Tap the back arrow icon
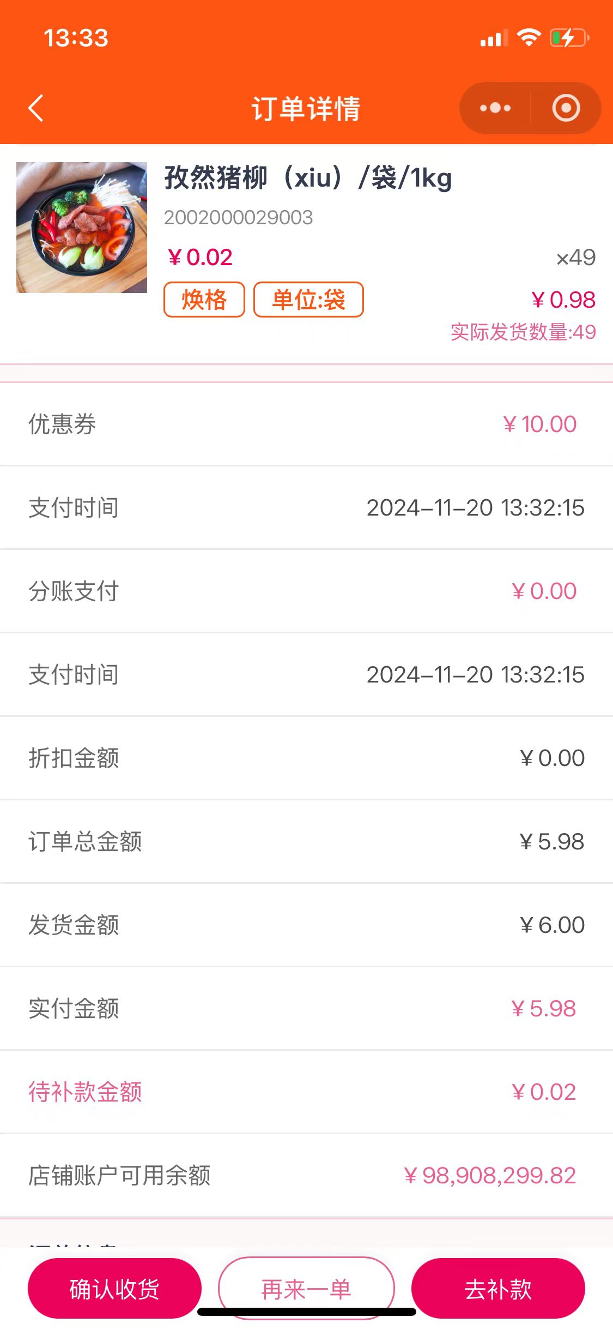The height and width of the screenshot is (1329, 613). coord(36,108)
